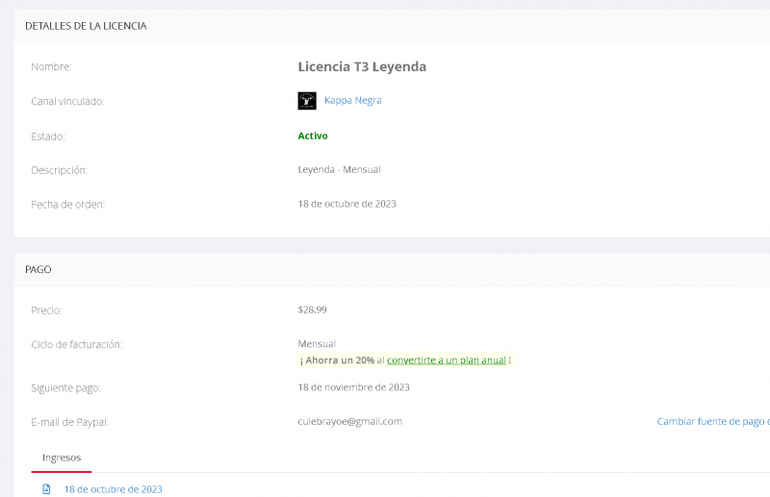This screenshot has width=770, height=497.
Task: Click the 'Licencia T3 Leyenda' title
Action: 362,66
